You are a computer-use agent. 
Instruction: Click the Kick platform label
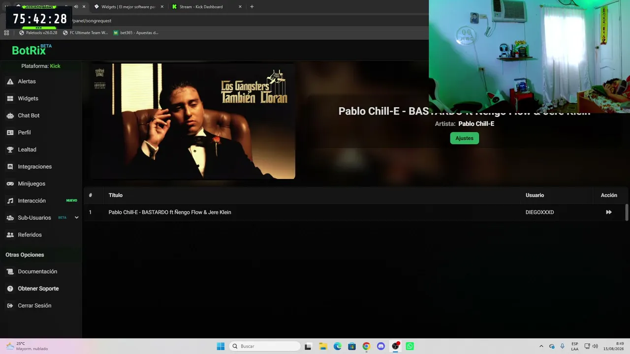pos(55,66)
